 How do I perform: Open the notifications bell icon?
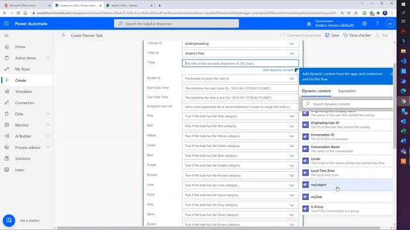click(x=309, y=24)
